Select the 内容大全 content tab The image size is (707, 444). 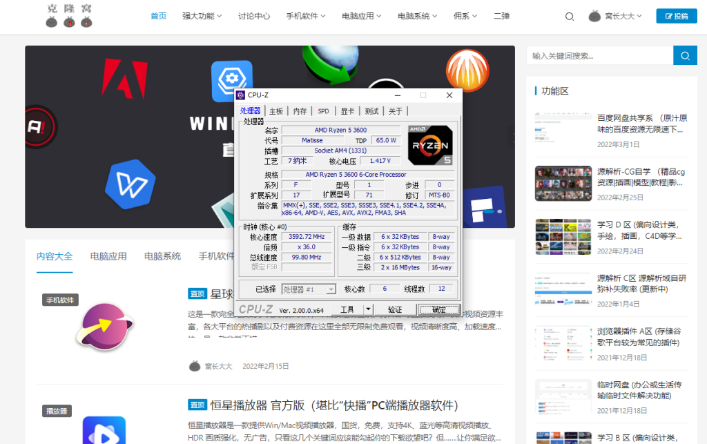55,256
